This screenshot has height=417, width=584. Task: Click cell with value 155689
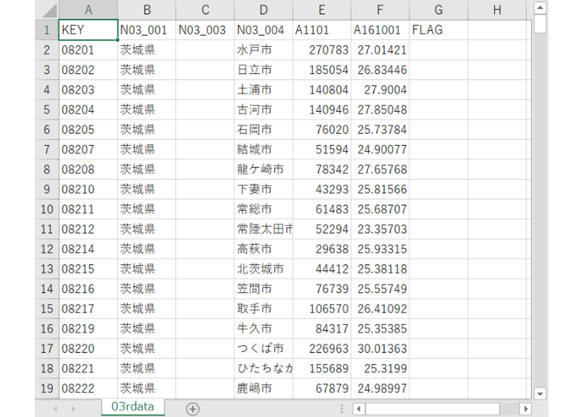click(322, 368)
